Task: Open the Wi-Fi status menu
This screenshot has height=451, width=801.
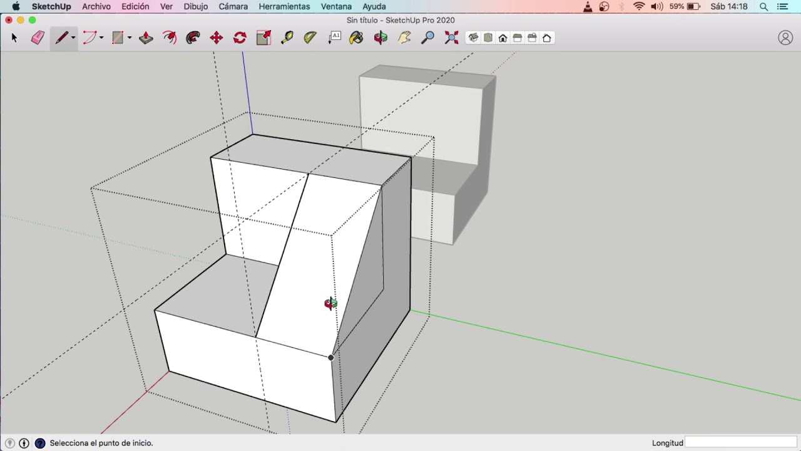Action: tap(639, 6)
